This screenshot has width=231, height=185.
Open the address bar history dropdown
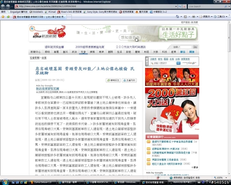click(x=176, y=7)
